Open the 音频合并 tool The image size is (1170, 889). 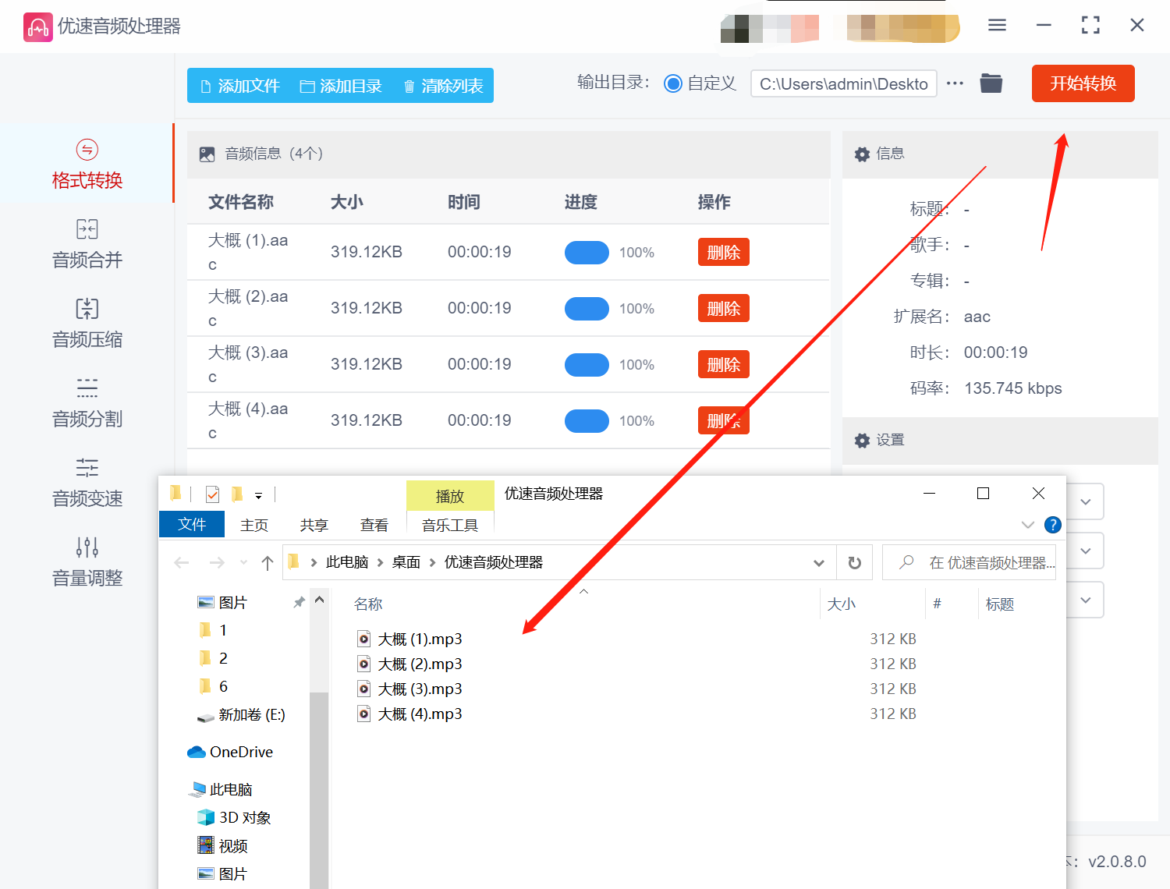point(86,244)
